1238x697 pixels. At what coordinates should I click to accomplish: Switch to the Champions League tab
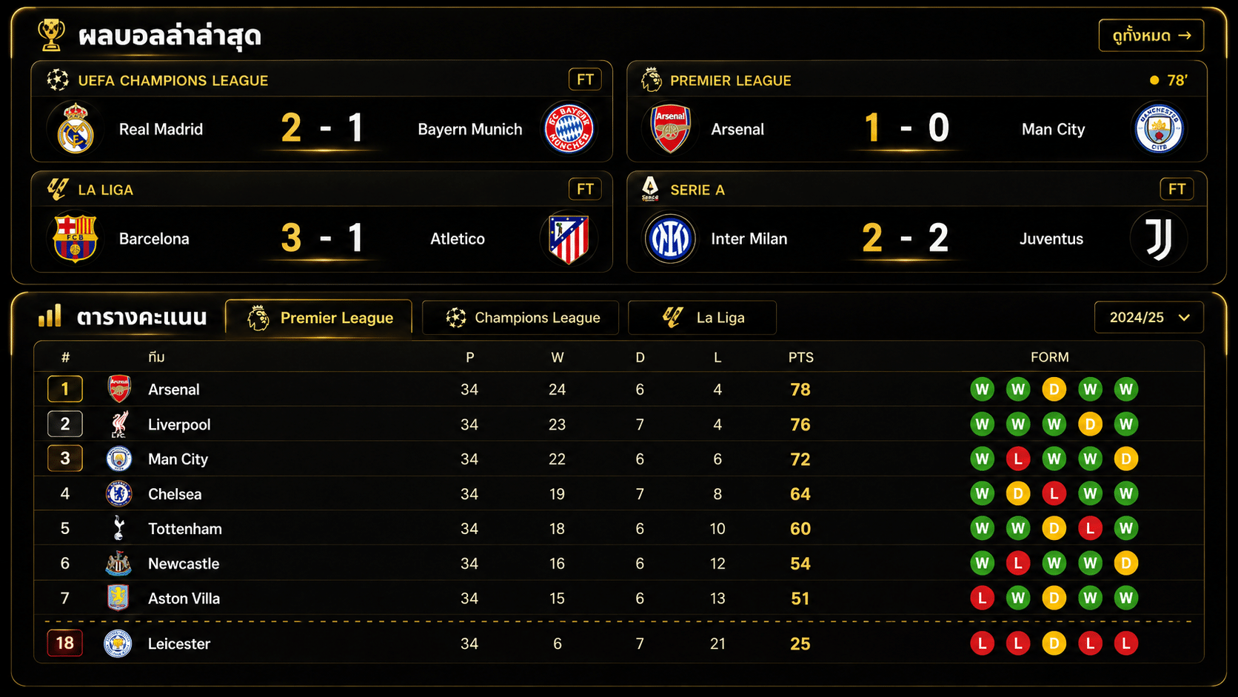click(x=521, y=318)
